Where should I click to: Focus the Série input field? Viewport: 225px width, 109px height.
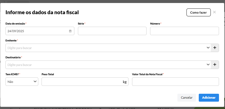(112, 31)
